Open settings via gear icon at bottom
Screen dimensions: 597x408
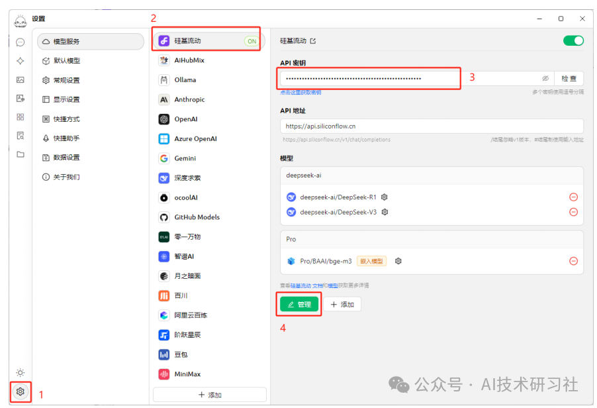click(20, 391)
